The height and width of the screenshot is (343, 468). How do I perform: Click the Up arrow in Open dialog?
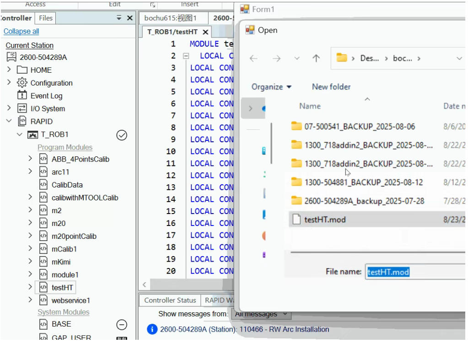coord(316,59)
